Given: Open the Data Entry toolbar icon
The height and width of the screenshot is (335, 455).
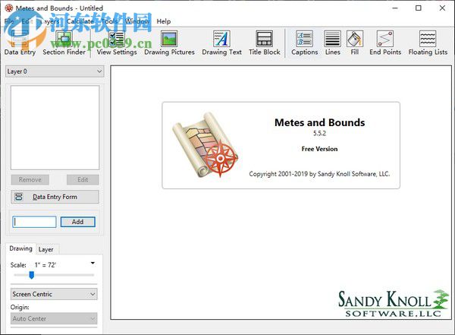Looking at the screenshot, I should tap(20, 43).
